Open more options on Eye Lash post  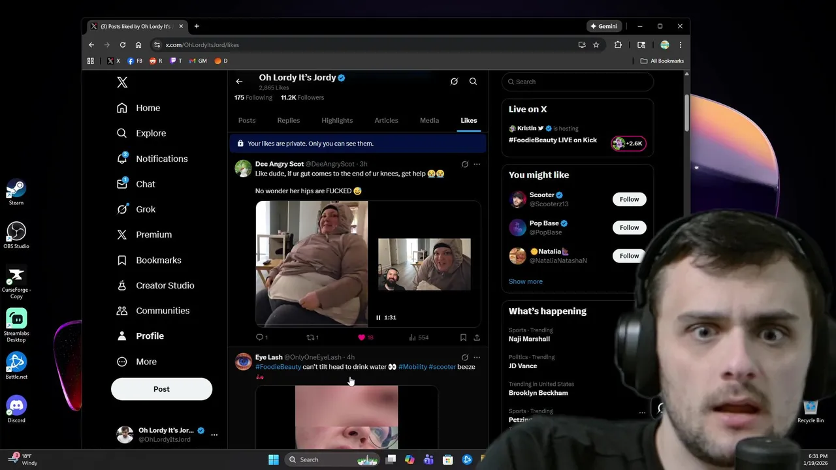point(477,358)
